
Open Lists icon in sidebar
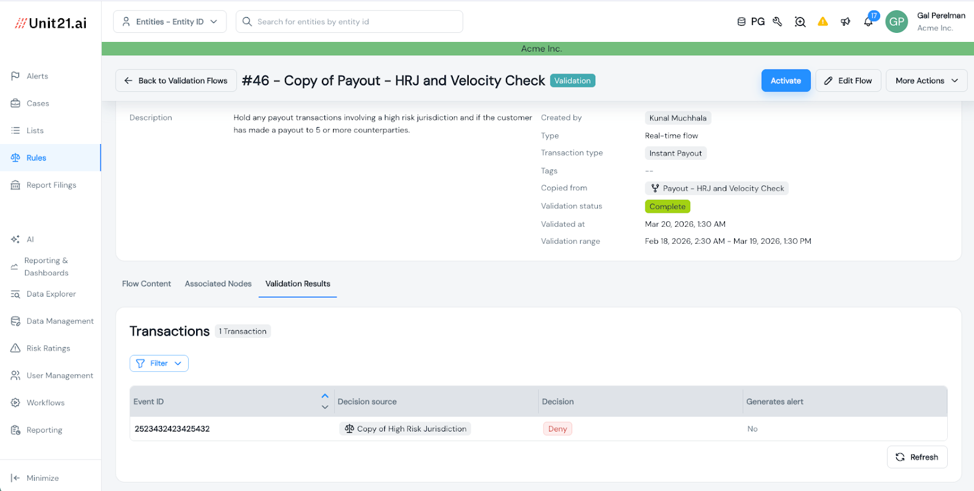point(15,131)
